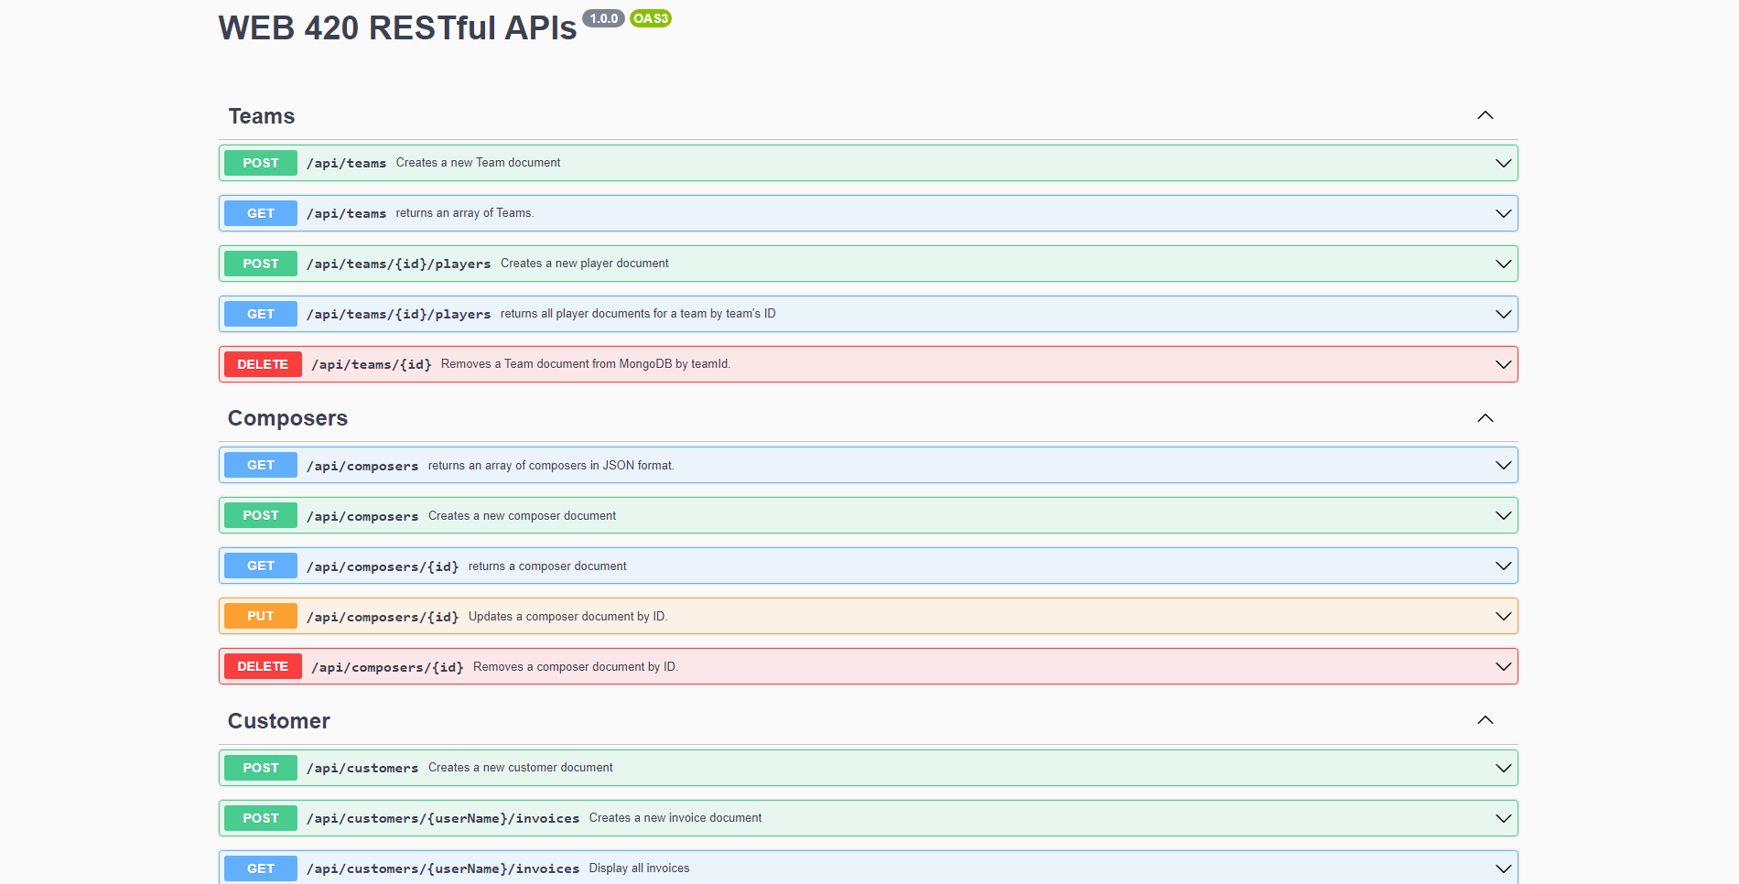Click the /api/teams path in GET row
Screen dimensions: 1739x884
click(x=346, y=213)
